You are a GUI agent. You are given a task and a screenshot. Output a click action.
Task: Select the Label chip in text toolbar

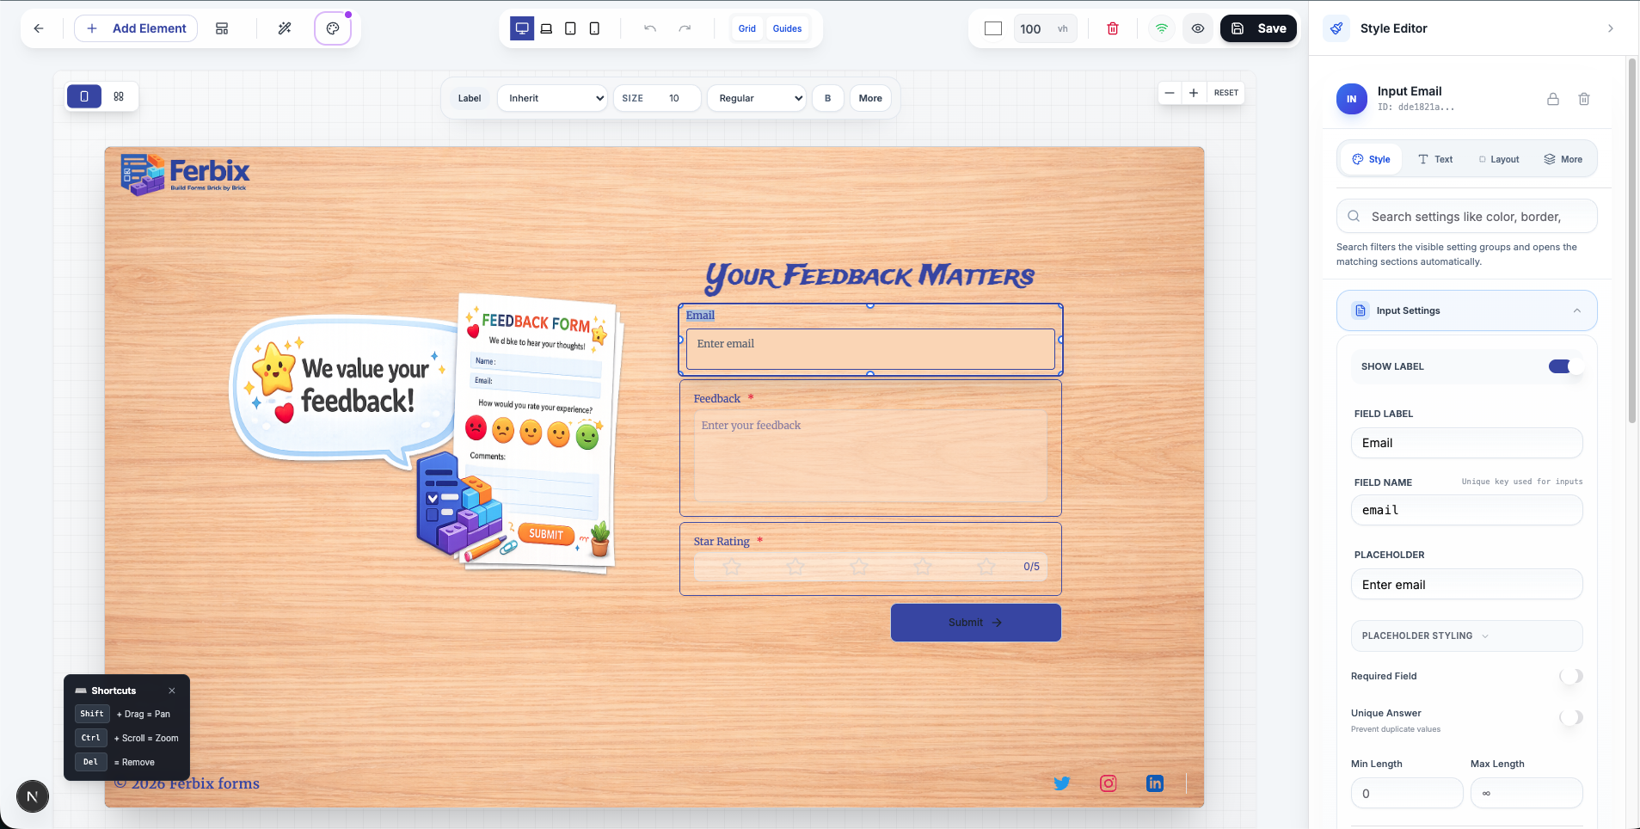(x=470, y=98)
